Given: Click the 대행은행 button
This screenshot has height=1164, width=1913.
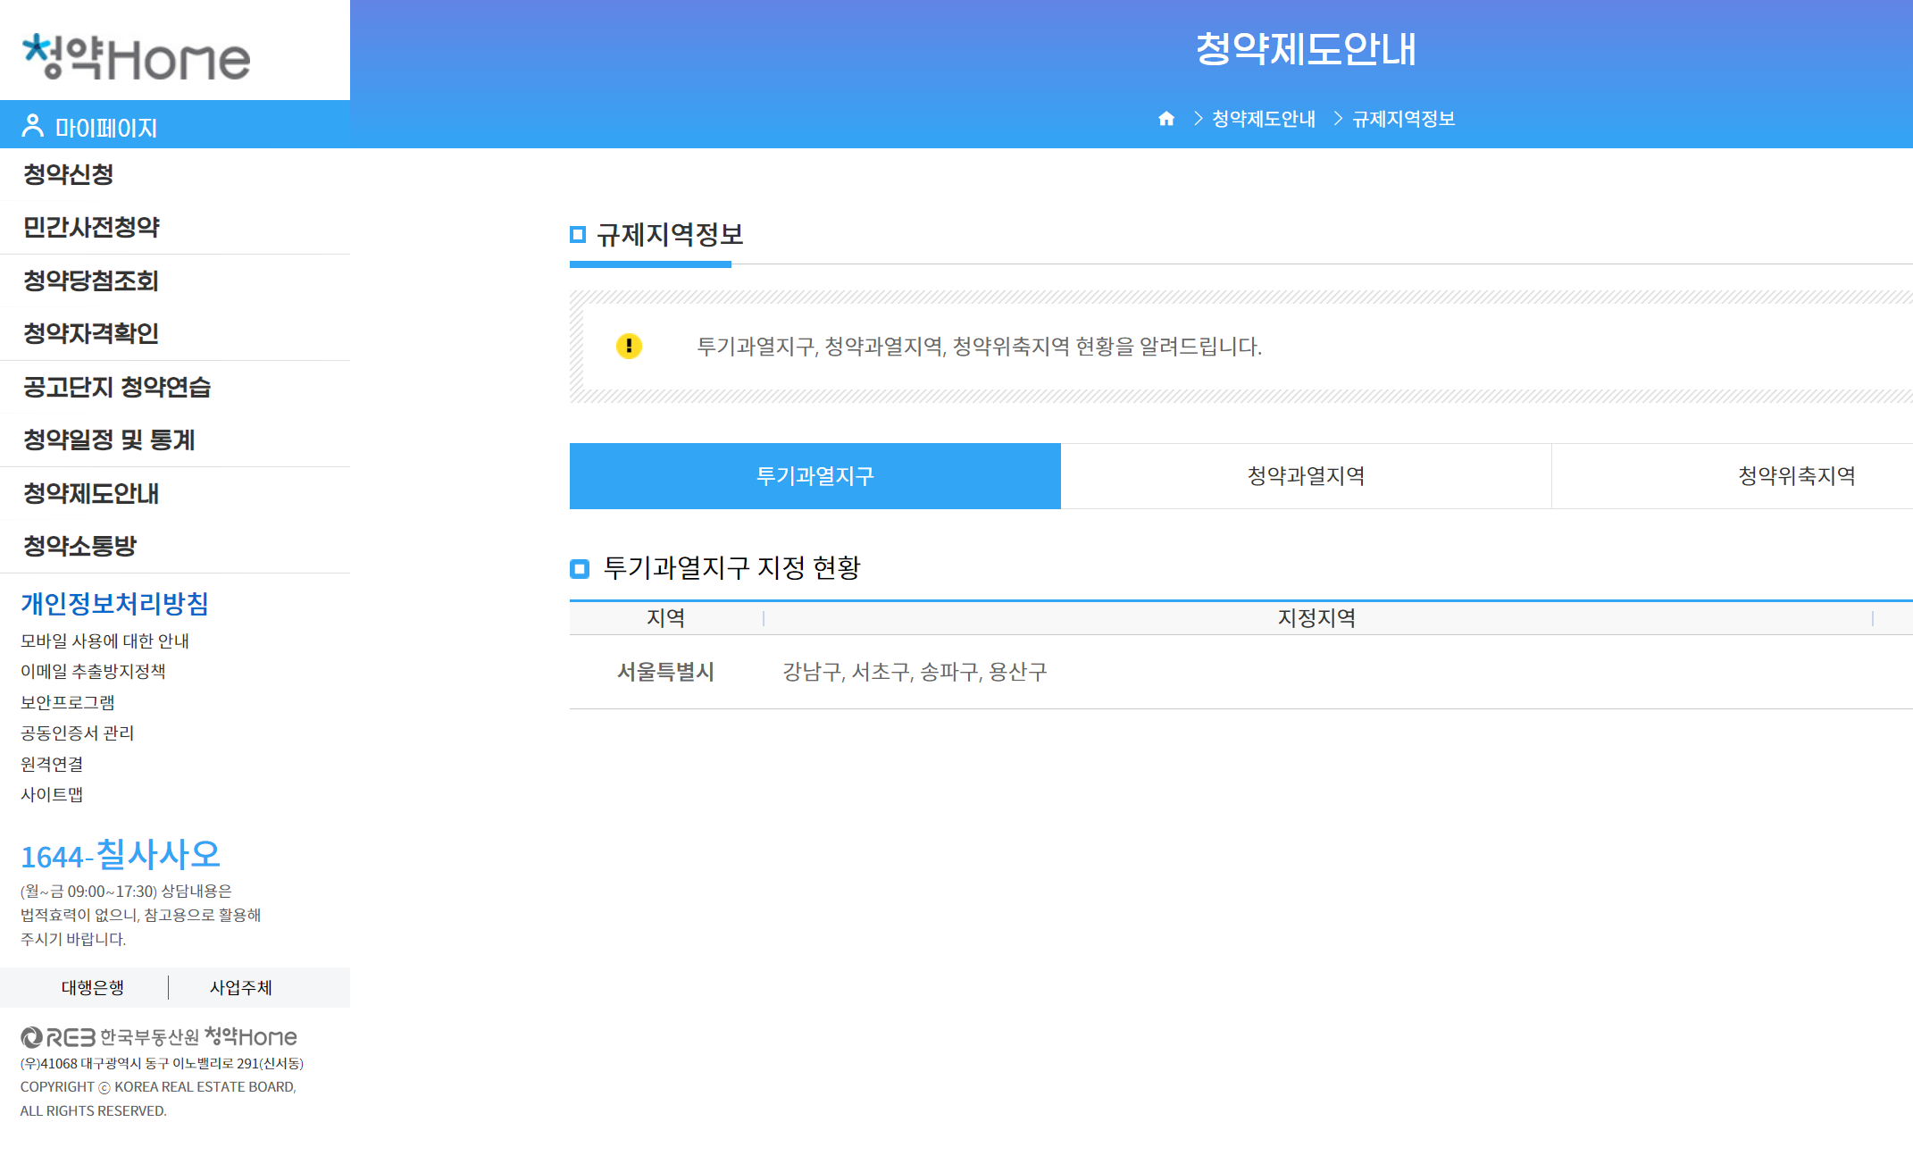Looking at the screenshot, I should coord(92,987).
